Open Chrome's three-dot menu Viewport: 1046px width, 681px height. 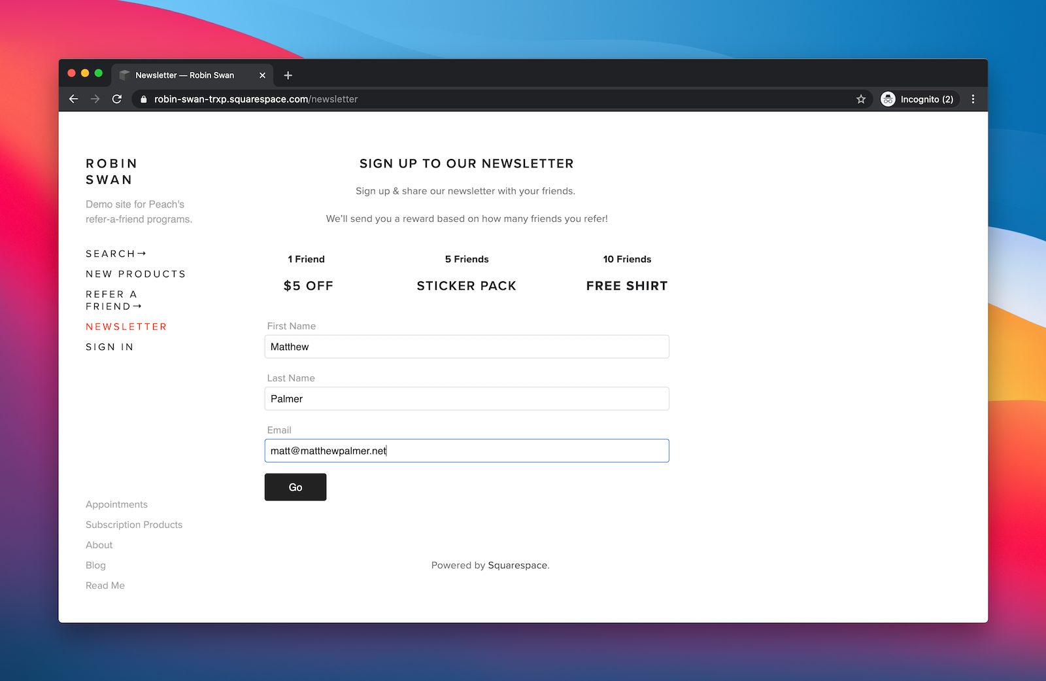coord(973,99)
